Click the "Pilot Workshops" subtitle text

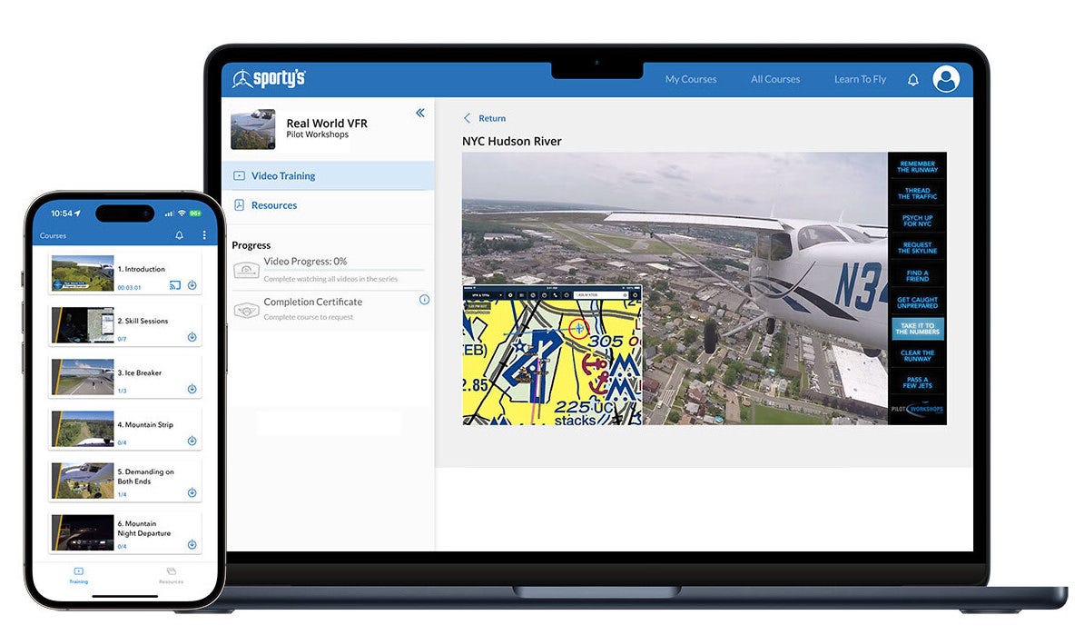pyautogui.click(x=318, y=134)
